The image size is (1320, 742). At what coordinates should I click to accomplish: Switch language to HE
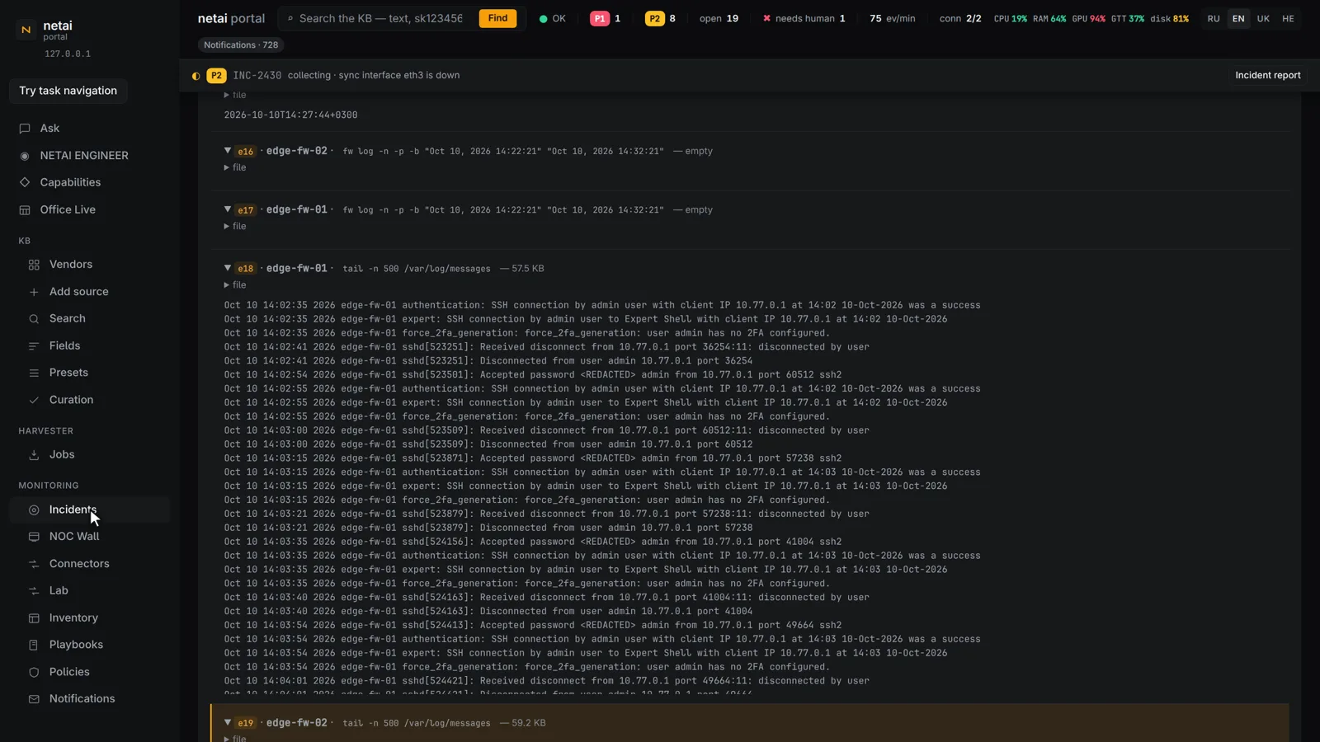click(x=1288, y=18)
